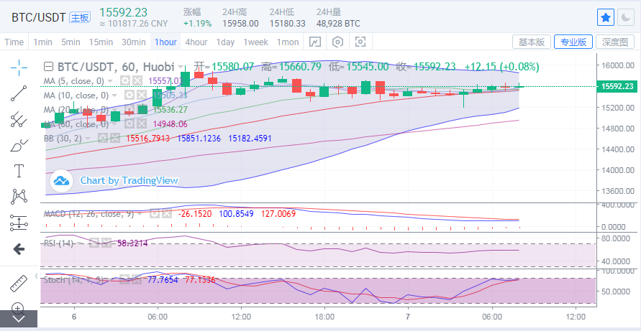Screen dimensions: 641x331
Task: Expand MACD (12, 26, close, 9) dropdown arrow
Action: point(140,213)
